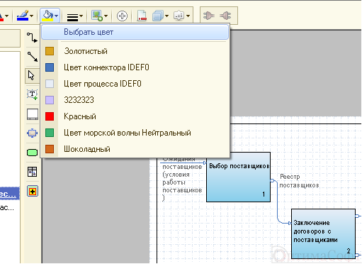Select the straight arrow connector tool
Viewport: 362px width, 264px height.
pos(32,57)
